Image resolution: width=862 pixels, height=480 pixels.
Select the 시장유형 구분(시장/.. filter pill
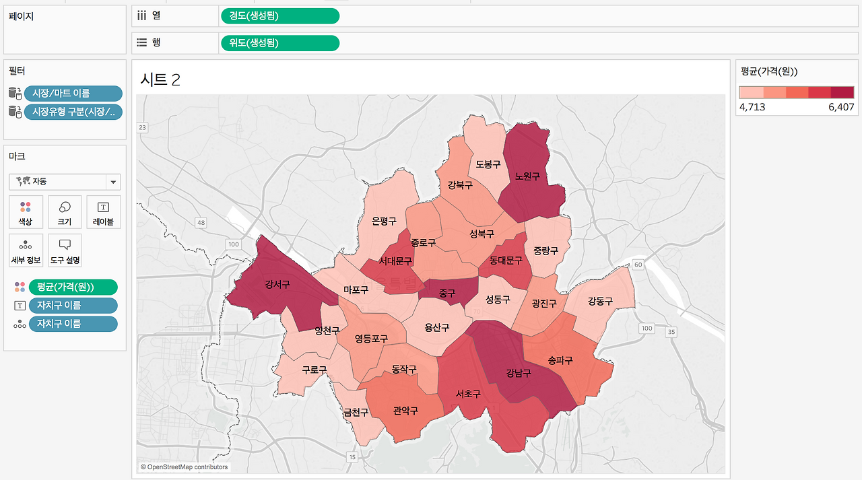click(73, 112)
